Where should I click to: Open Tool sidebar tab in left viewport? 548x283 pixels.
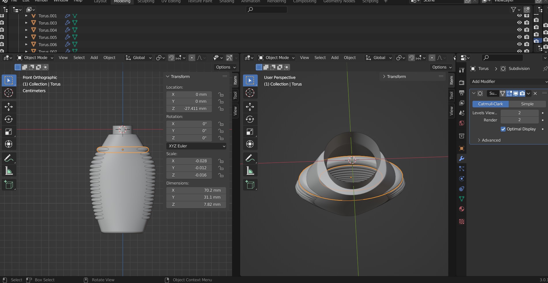tap(235, 95)
